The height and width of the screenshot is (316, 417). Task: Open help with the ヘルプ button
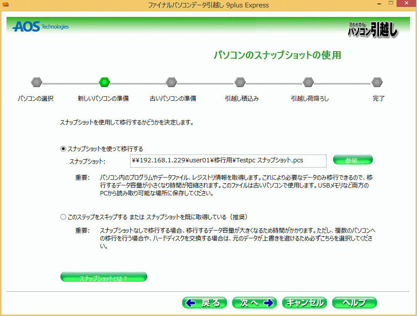pos(354,303)
